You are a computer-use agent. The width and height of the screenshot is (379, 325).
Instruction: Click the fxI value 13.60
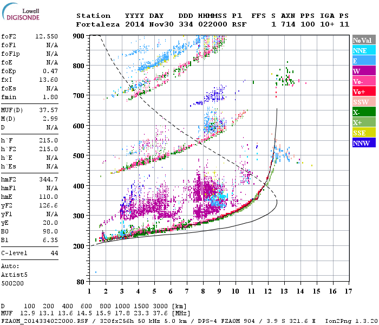pyautogui.click(x=48, y=80)
